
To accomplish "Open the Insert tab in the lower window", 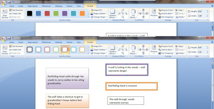I will point(21,42).
